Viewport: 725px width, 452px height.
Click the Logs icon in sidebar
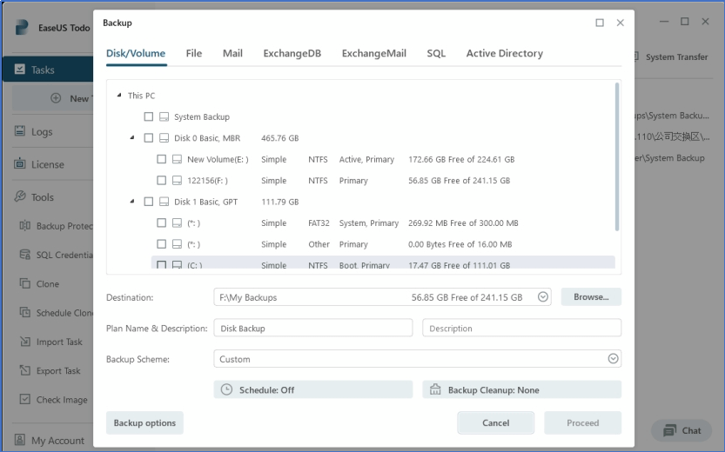tap(21, 132)
